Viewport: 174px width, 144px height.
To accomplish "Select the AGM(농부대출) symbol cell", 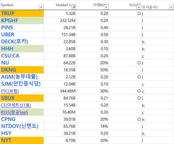I will (x=22, y=77).
